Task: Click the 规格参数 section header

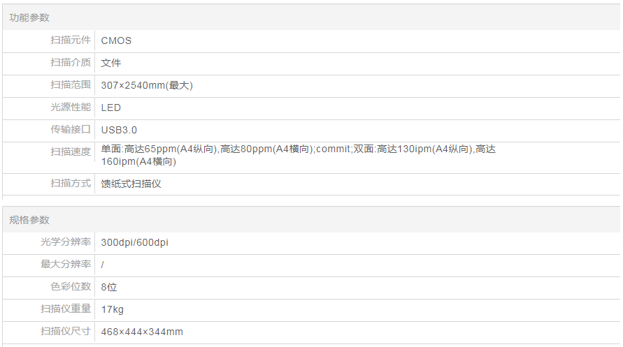Action: pyautogui.click(x=29, y=220)
